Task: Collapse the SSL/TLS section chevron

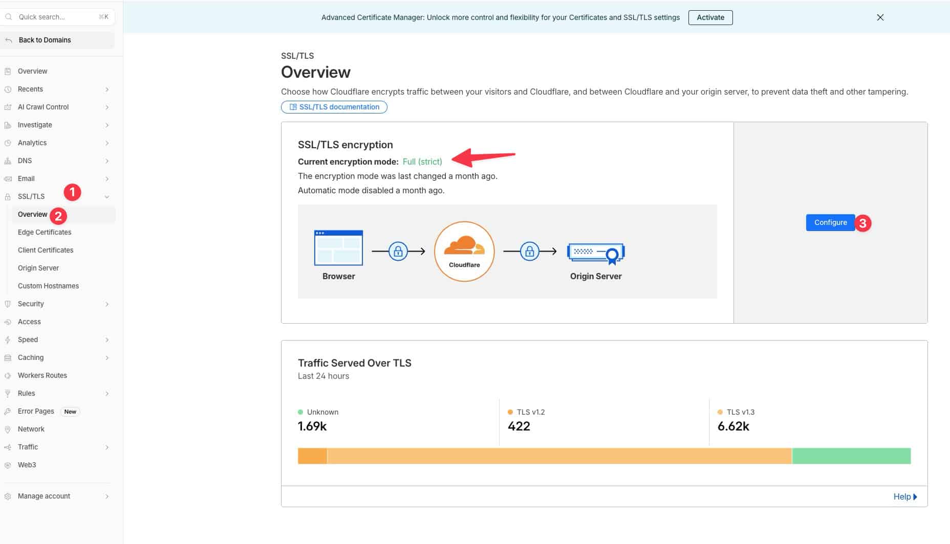Action: coord(107,196)
